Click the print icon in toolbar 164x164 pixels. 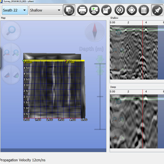coord(82,10)
